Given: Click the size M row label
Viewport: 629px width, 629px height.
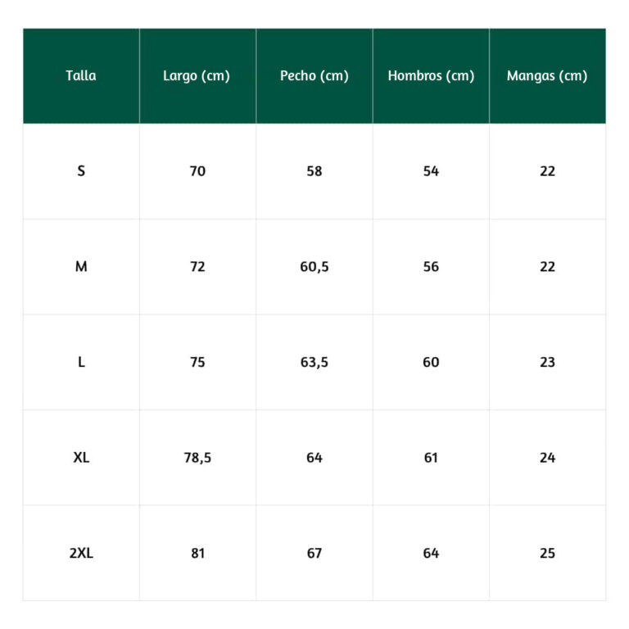Looking at the screenshot, I should (81, 267).
